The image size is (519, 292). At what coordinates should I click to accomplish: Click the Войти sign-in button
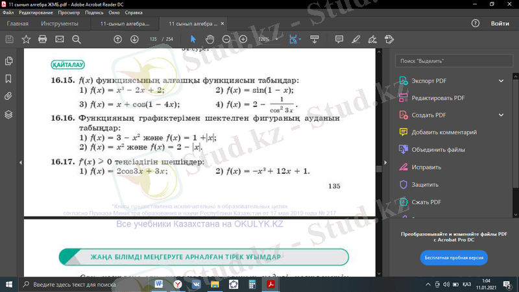500,23
